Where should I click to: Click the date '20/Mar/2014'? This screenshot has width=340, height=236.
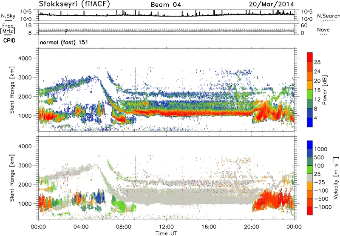[x=272, y=4]
